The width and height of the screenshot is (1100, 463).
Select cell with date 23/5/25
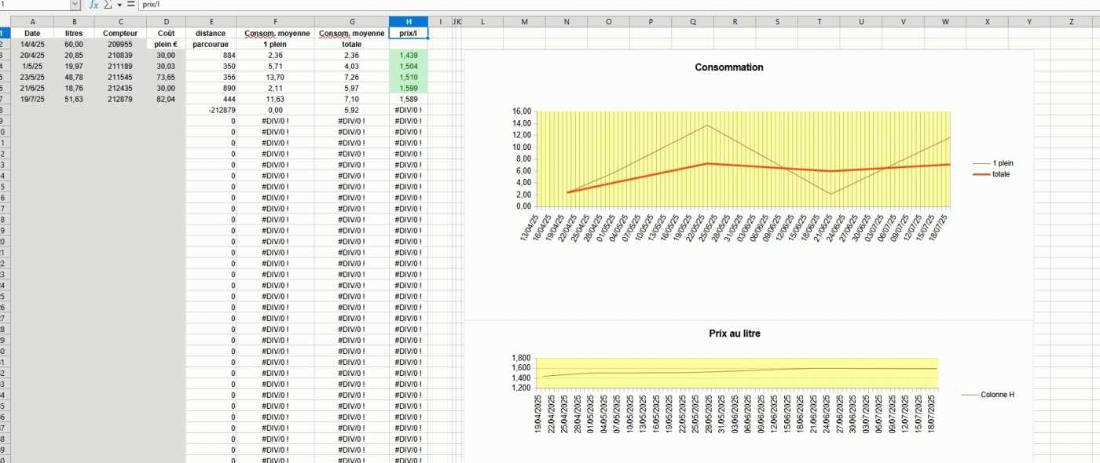pos(32,78)
